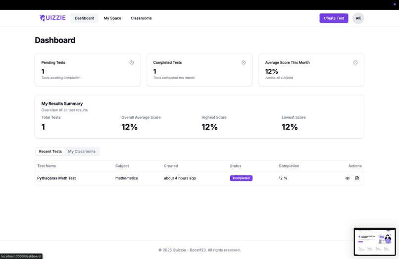Click Tests awaiting completion subtitle
The height and width of the screenshot is (259, 399).
click(61, 78)
